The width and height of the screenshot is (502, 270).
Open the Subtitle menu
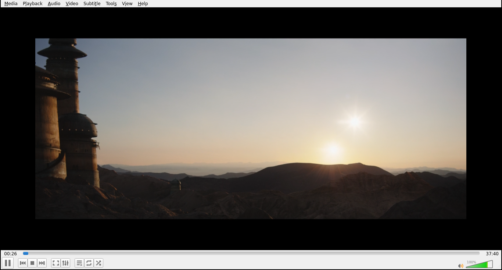92,4
